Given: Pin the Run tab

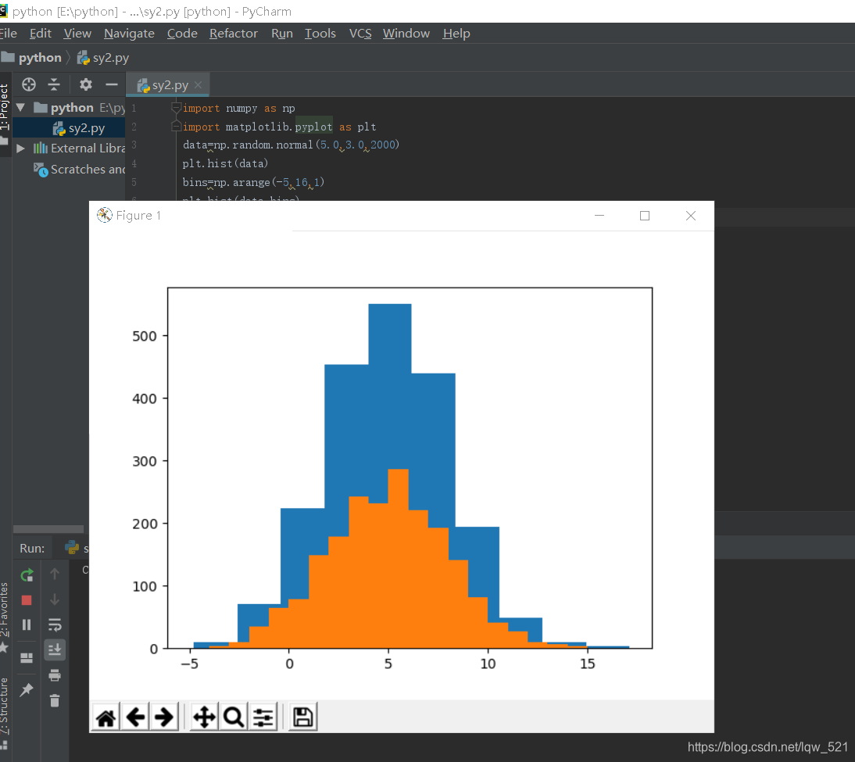Looking at the screenshot, I should click(x=26, y=690).
